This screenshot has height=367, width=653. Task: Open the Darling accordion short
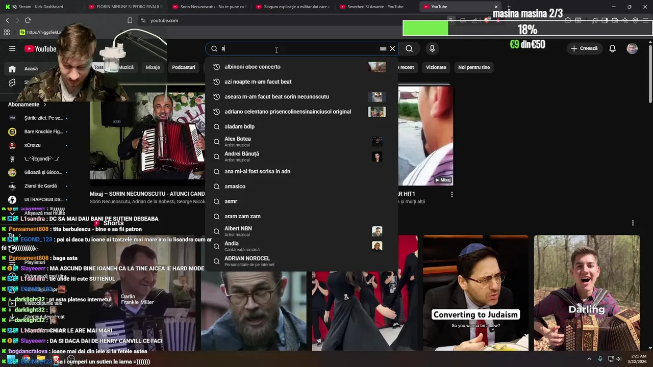pos(587,293)
